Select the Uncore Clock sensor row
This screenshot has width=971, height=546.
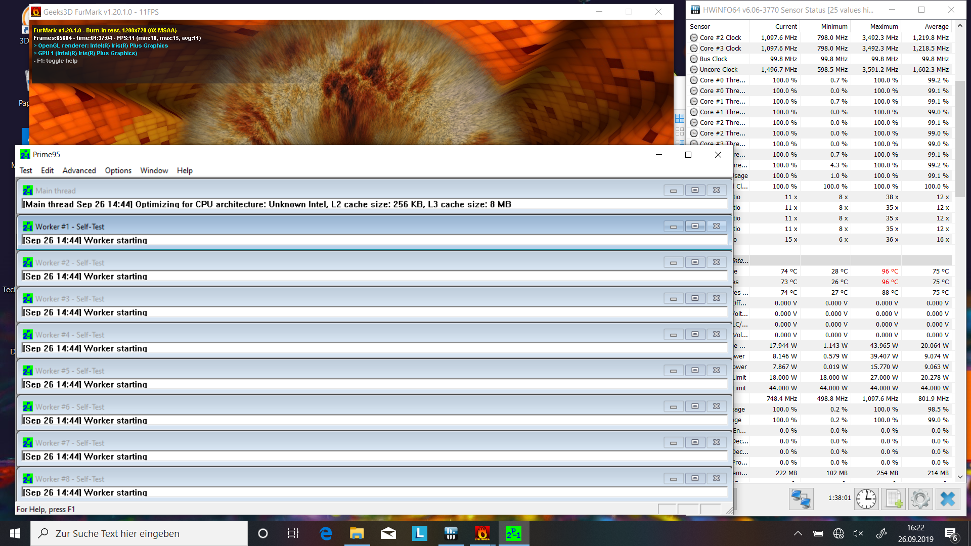click(718, 70)
